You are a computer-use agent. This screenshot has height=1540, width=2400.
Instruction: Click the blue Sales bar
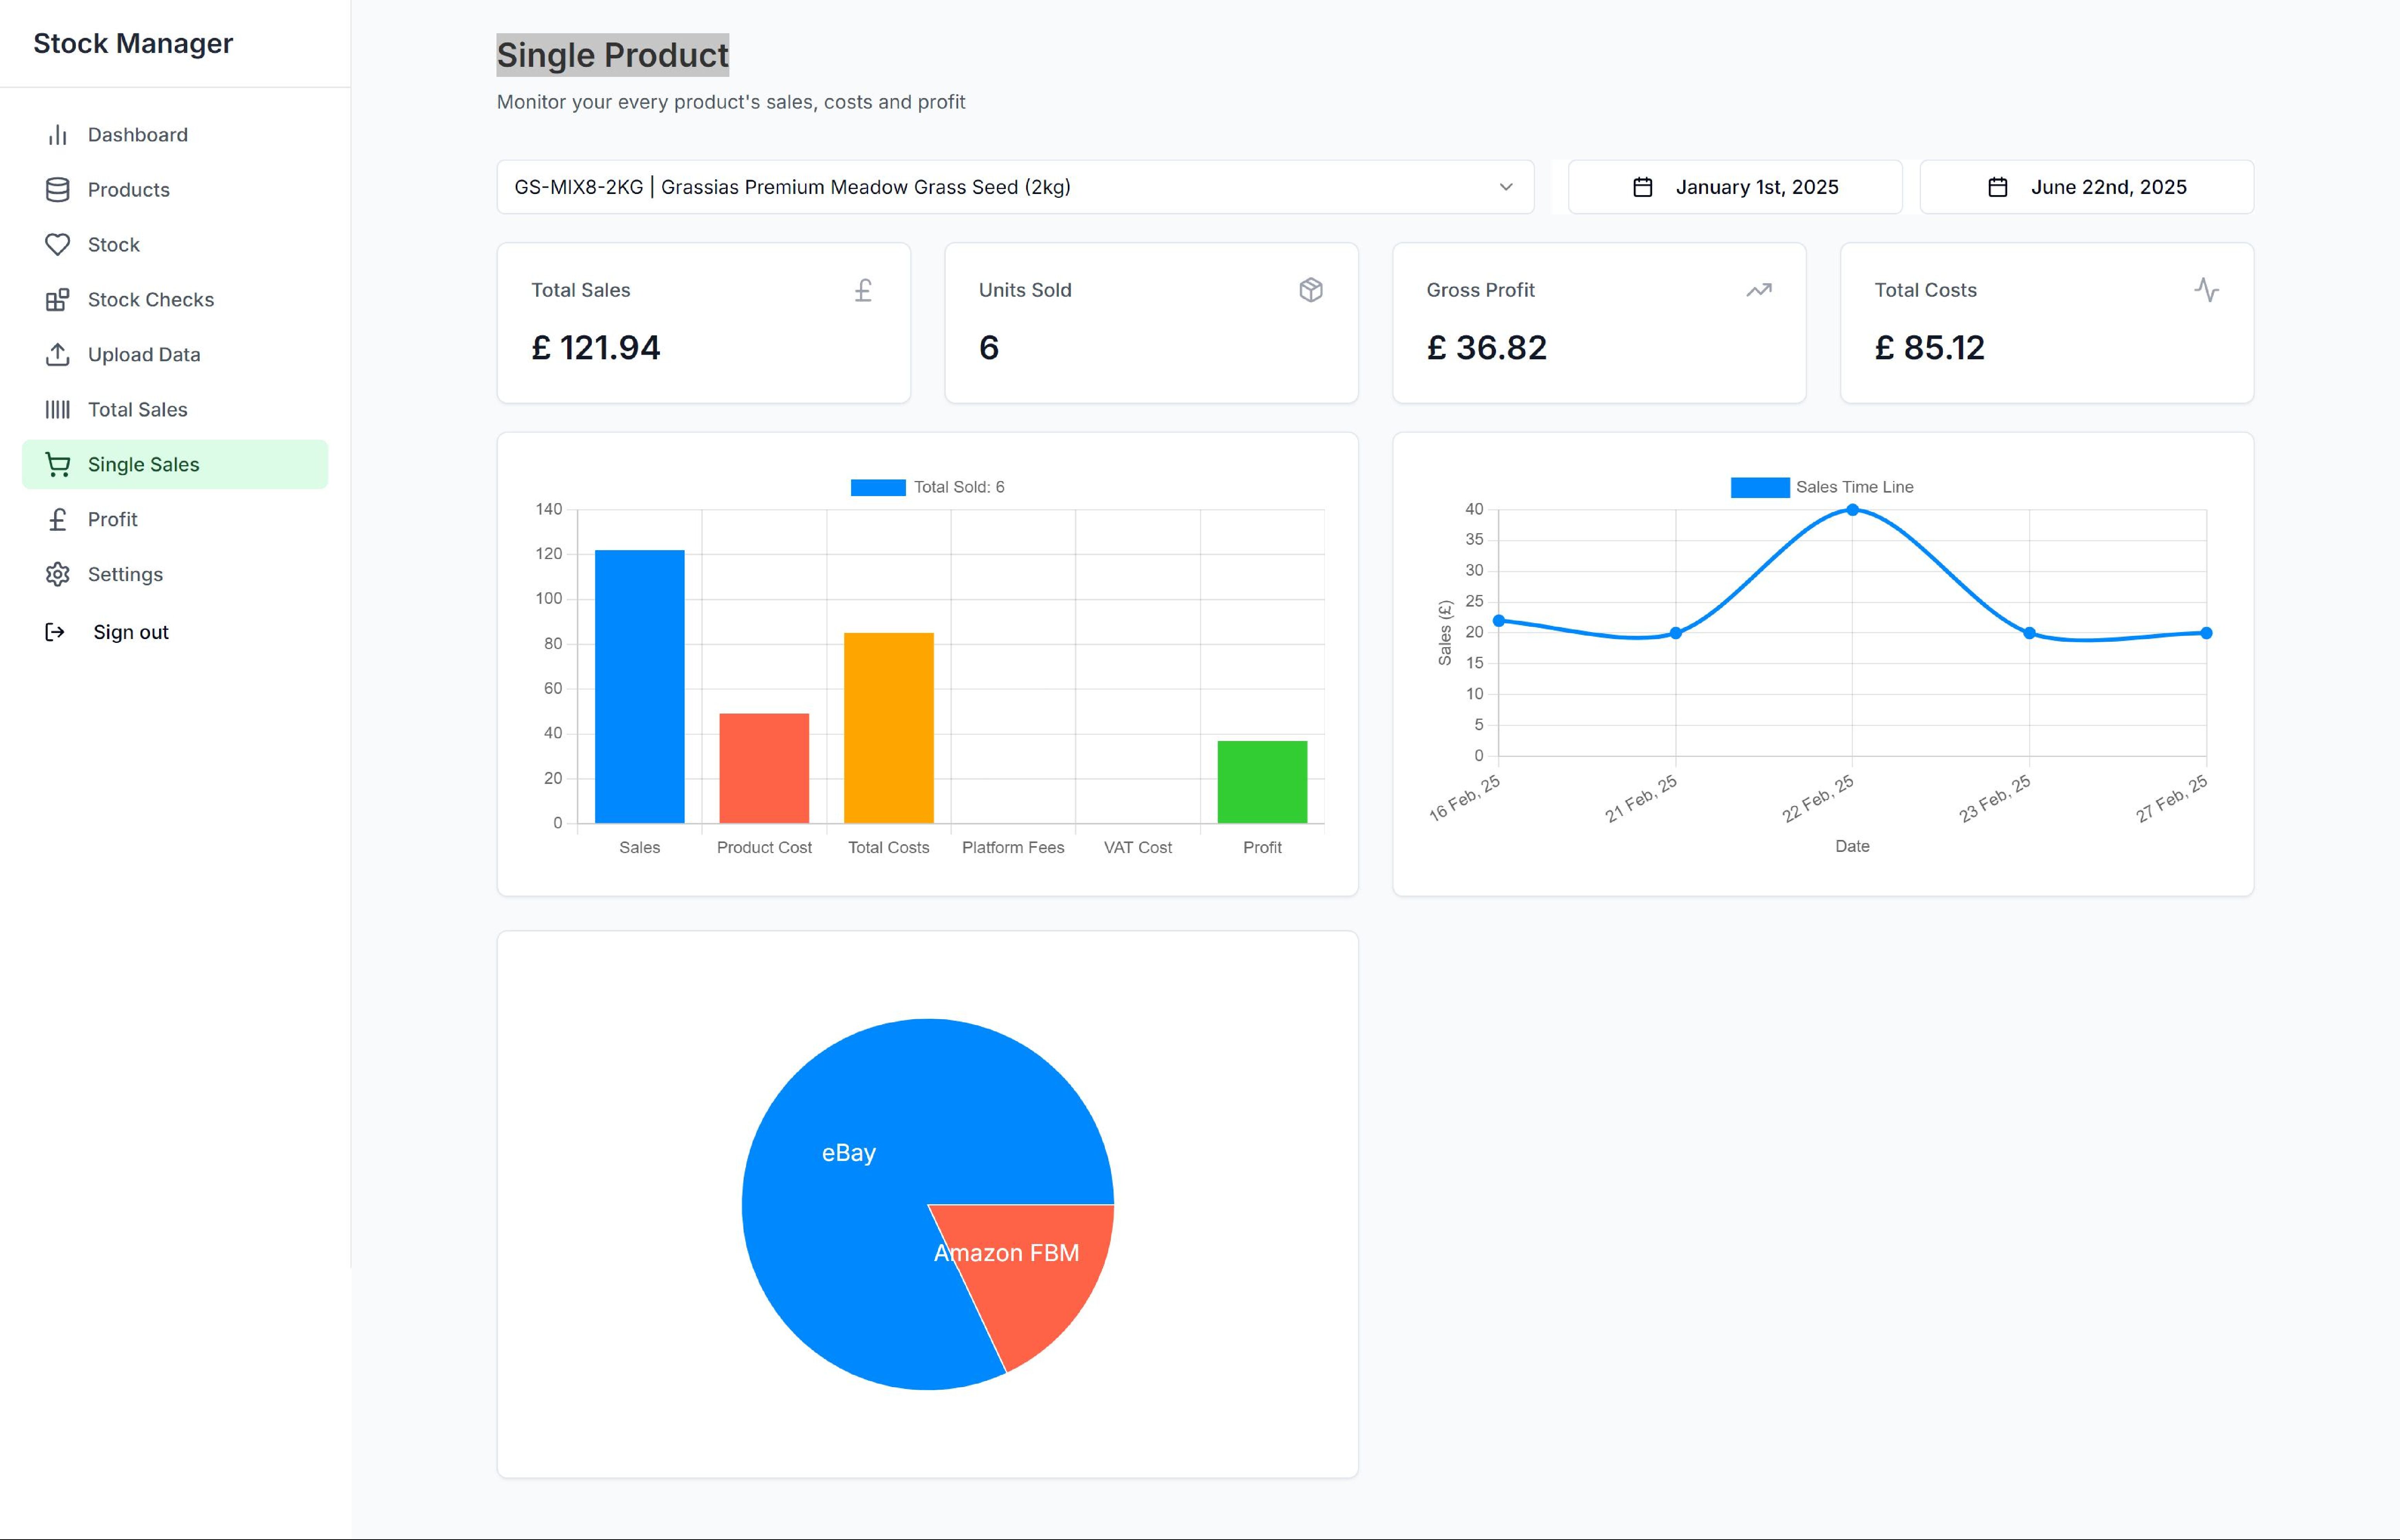[x=640, y=687]
